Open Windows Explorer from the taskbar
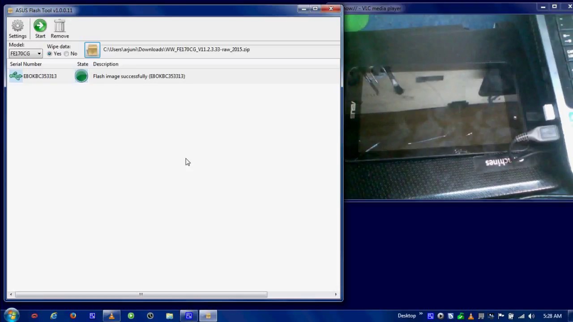573x322 pixels. coord(169,316)
